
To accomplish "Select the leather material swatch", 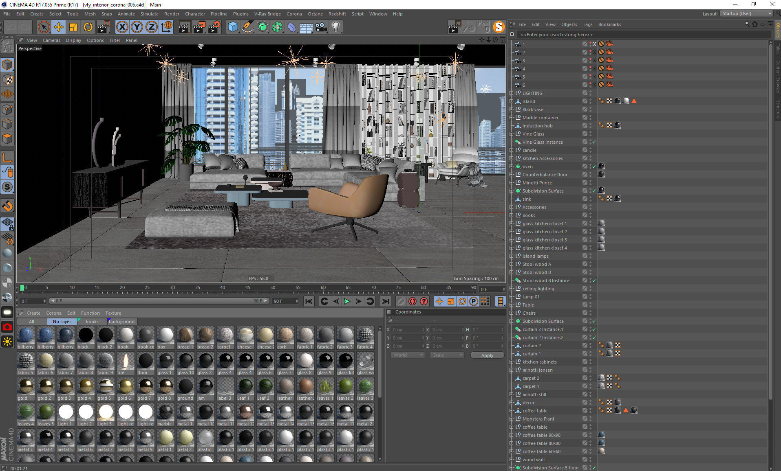I will [x=285, y=389].
